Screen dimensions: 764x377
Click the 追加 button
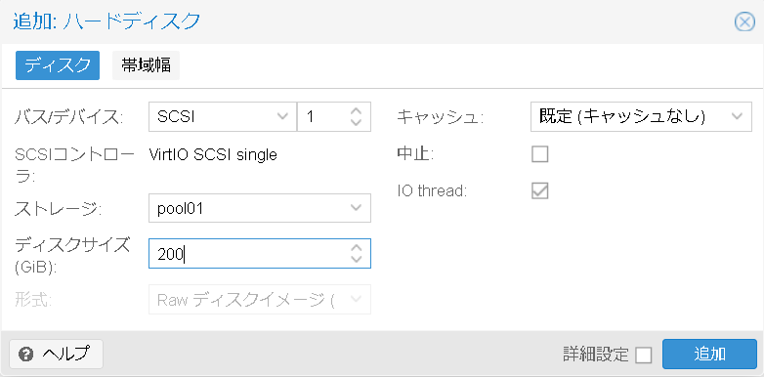(709, 355)
